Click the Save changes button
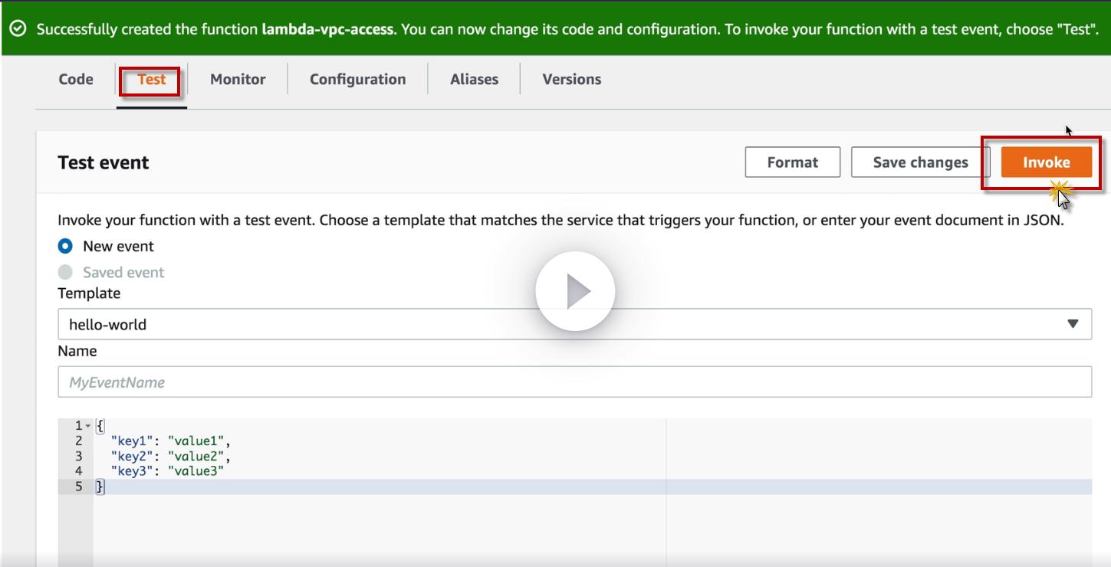Image resolution: width=1111 pixels, height=567 pixels. click(x=920, y=162)
